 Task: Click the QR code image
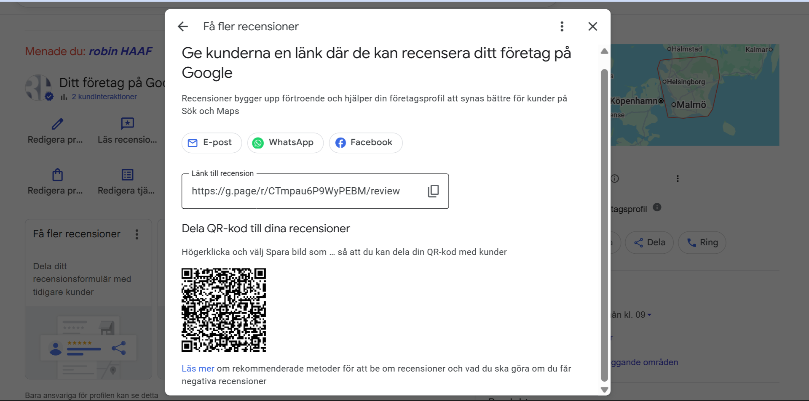224,310
